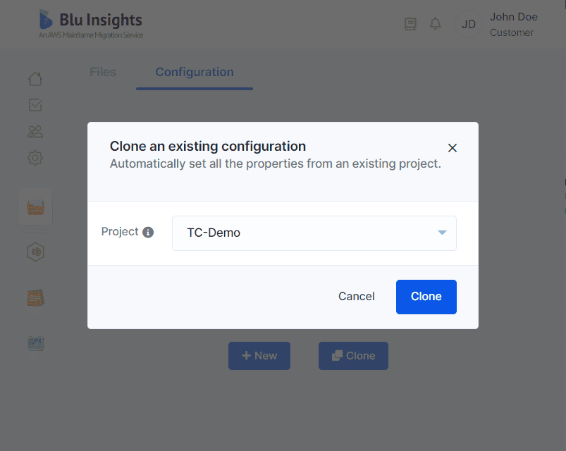Screen dimensions: 566x451
Task: Click the Blu Insights logo
Action: [x=91, y=24]
